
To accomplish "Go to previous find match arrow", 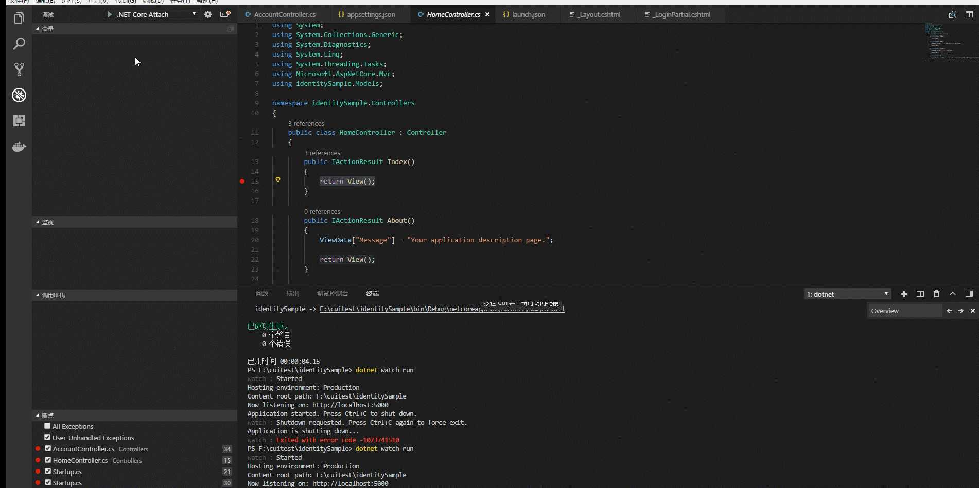I will 950,311.
